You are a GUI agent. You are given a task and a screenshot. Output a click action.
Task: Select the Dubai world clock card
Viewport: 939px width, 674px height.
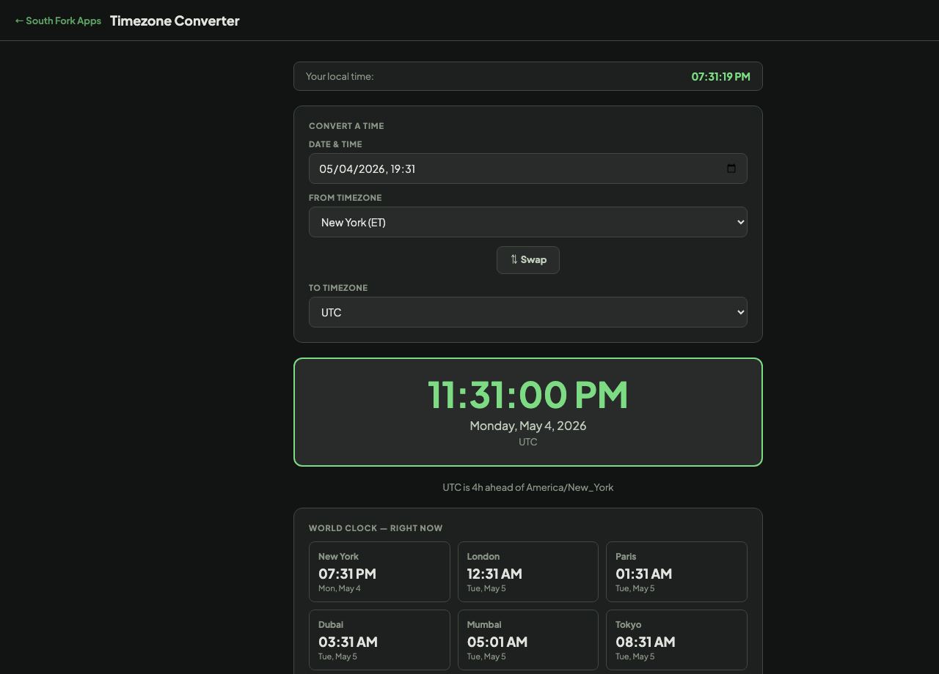click(x=379, y=640)
